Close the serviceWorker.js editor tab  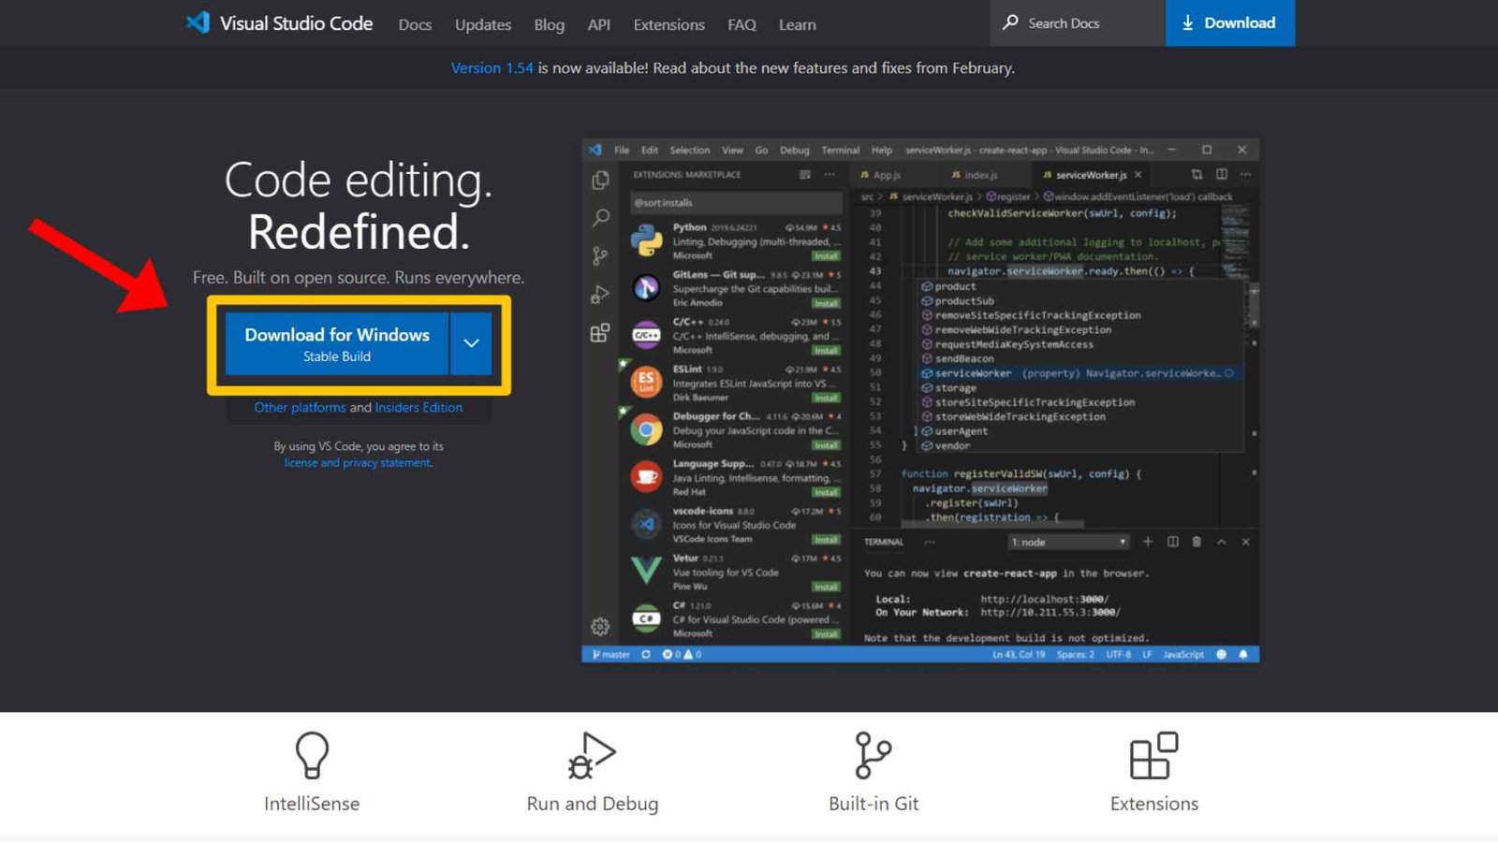[x=1138, y=175]
